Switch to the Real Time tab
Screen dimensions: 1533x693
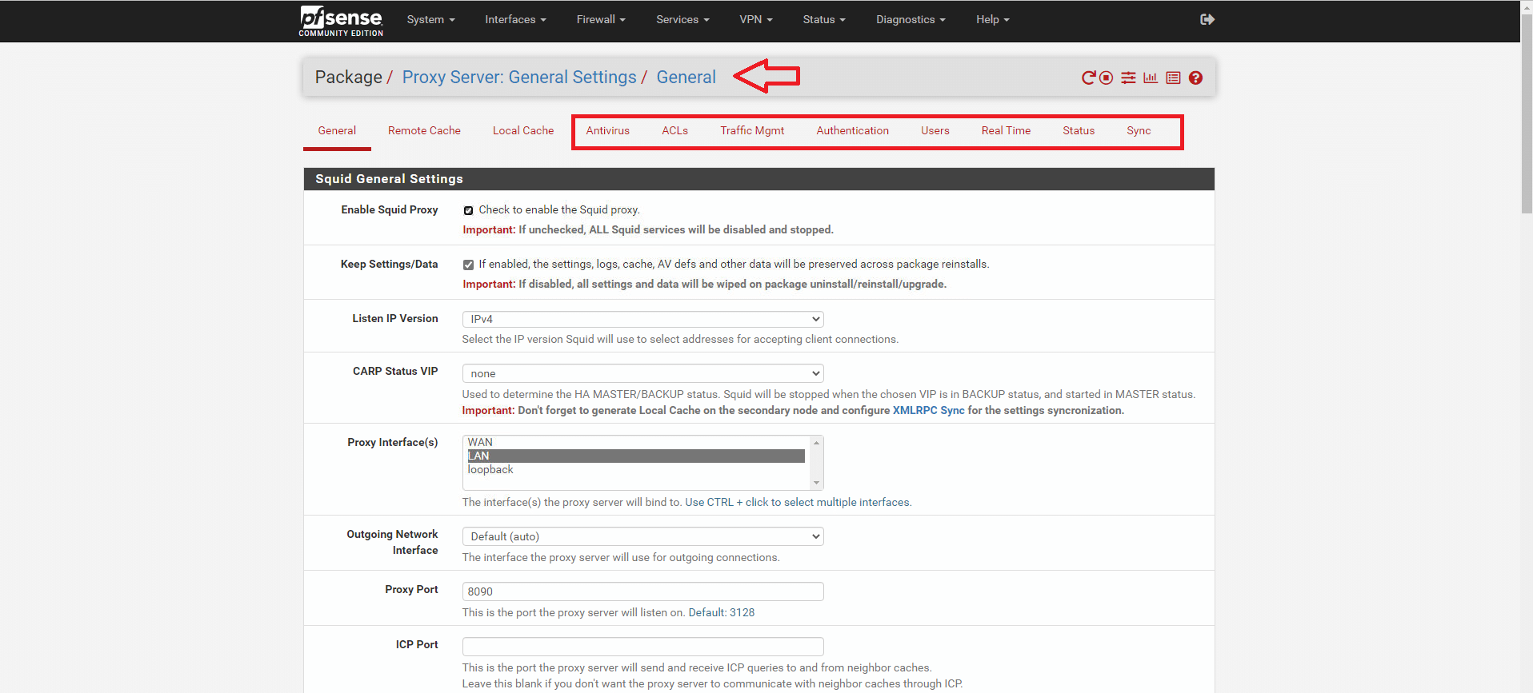coord(1006,130)
